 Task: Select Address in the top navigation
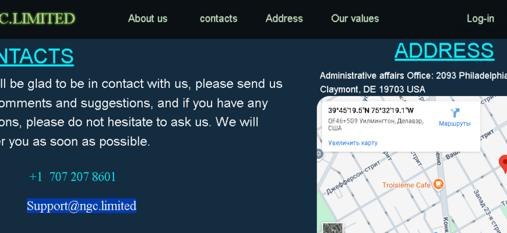pyautogui.click(x=284, y=19)
